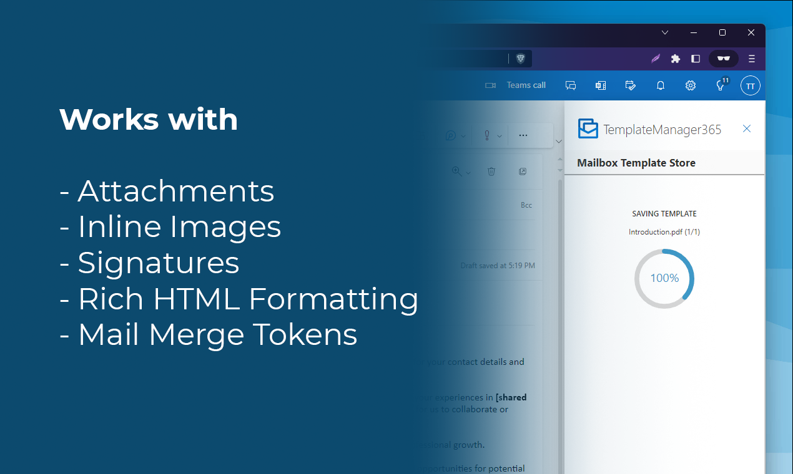Click the [shared placeholder text in email body
793x474 pixels.
pyautogui.click(x=511, y=397)
